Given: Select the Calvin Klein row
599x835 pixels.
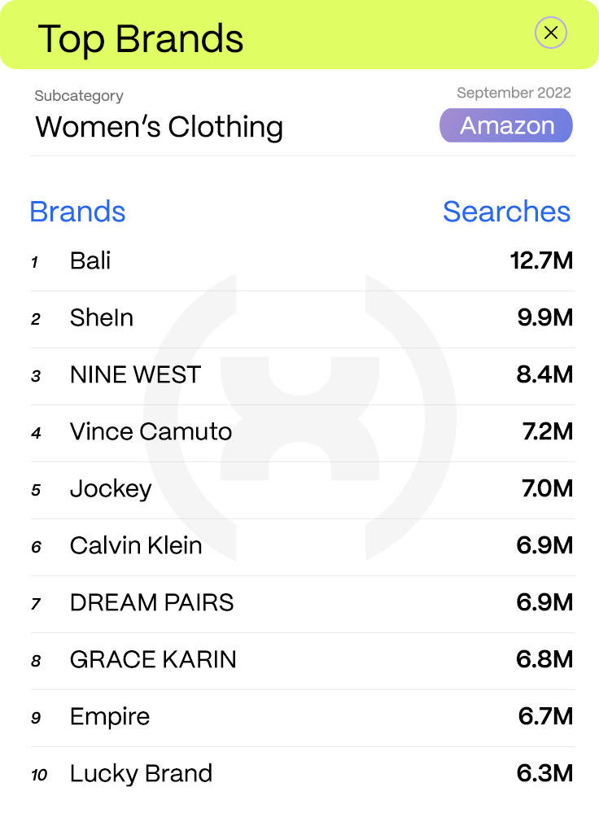Looking at the screenshot, I should point(135,545).
